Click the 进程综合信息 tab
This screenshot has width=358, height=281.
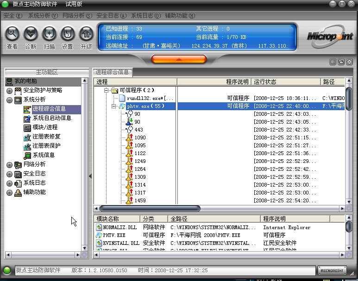pyautogui.click(x=113, y=72)
